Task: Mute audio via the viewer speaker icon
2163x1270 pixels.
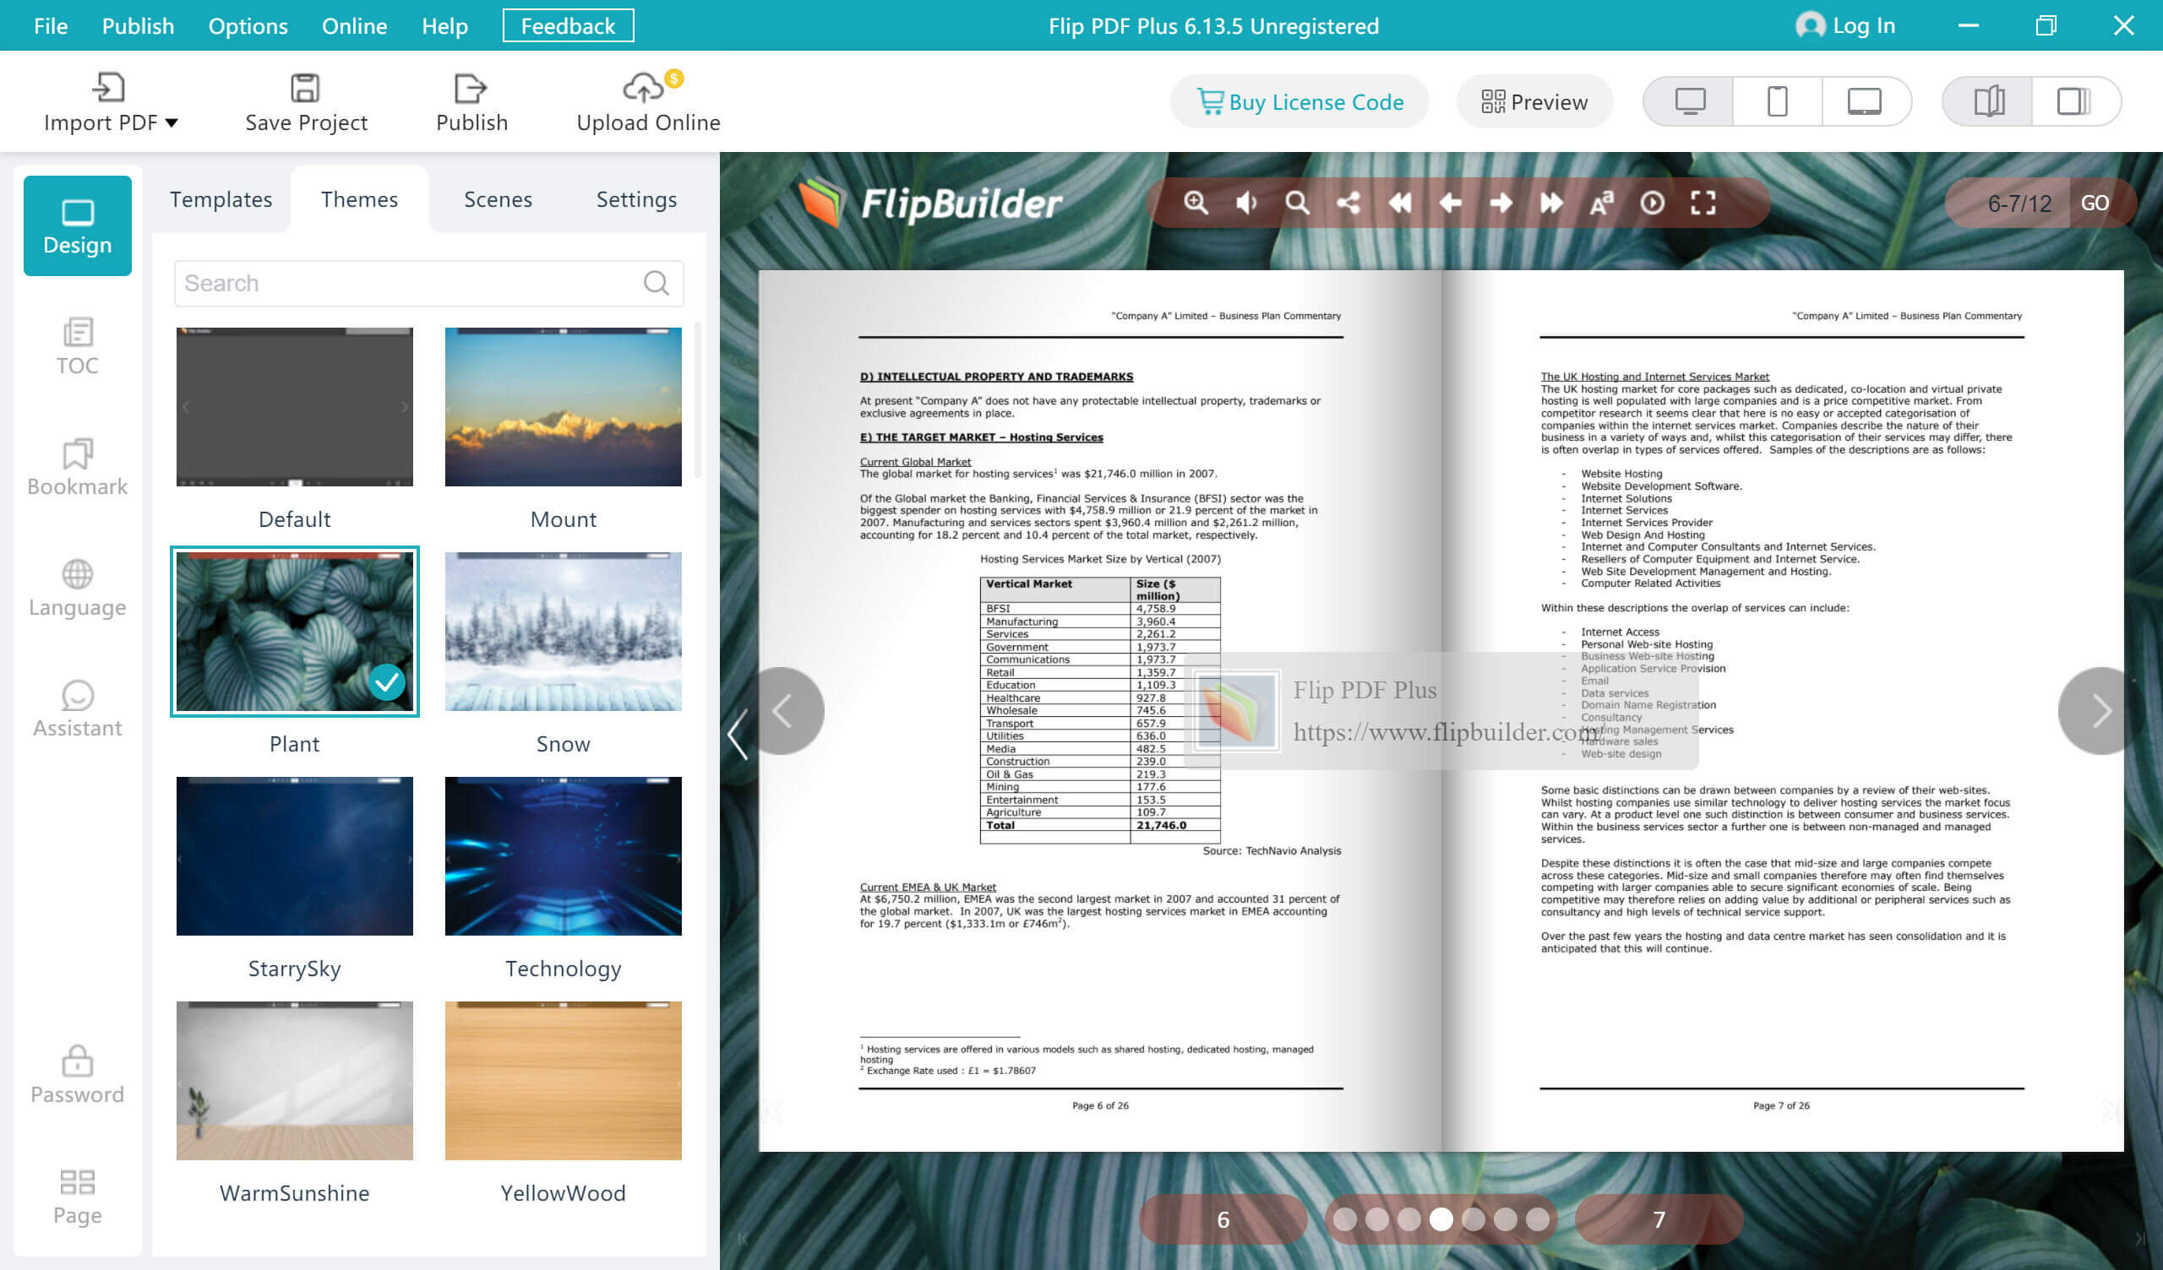Action: (x=1245, y=204)
